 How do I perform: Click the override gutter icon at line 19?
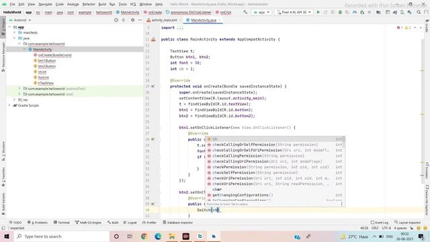coord(153,87)
